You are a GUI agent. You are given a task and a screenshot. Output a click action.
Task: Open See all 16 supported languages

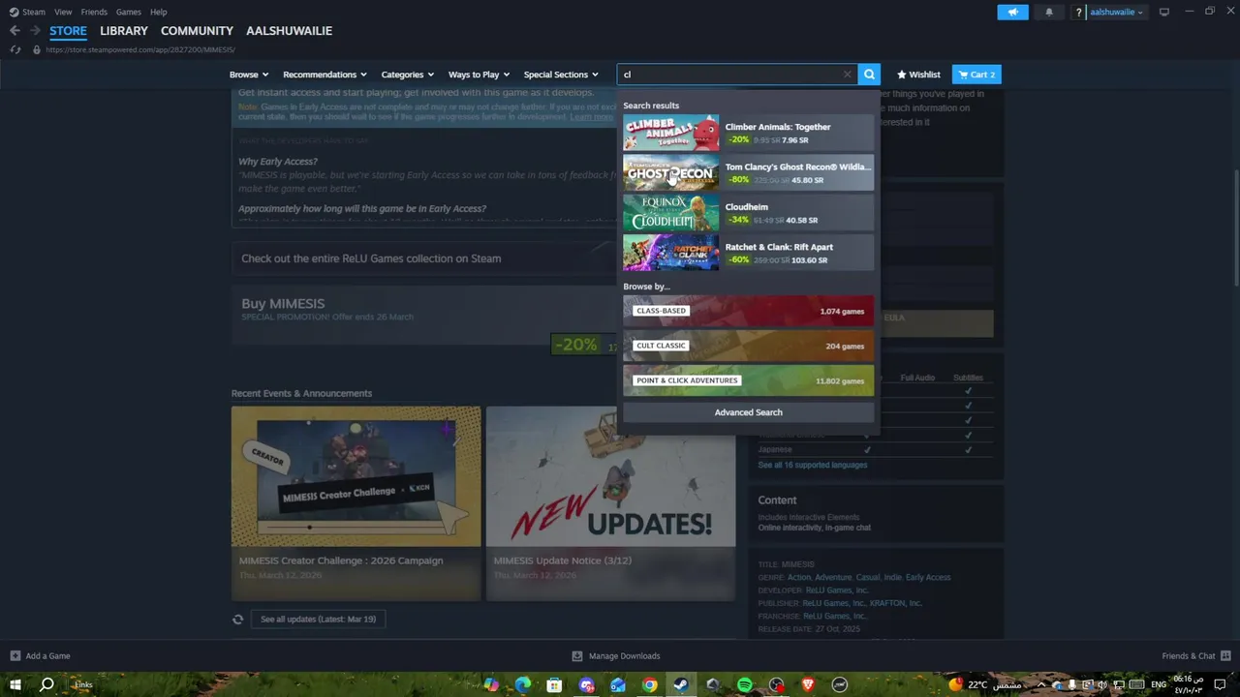[x=812, y=465]
